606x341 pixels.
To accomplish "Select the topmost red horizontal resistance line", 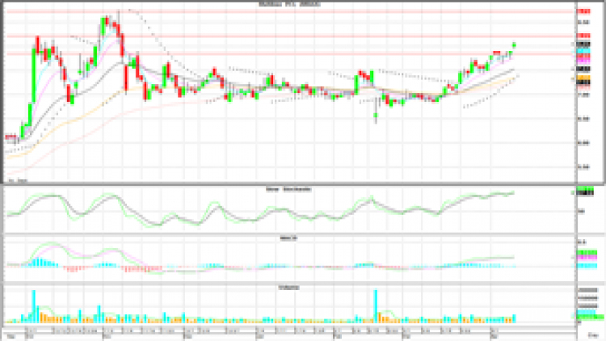I will pos(290,12).
